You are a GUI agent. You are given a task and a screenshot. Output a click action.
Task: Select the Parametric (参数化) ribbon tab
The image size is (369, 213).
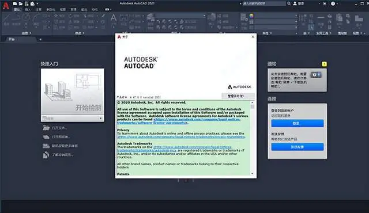51,10
